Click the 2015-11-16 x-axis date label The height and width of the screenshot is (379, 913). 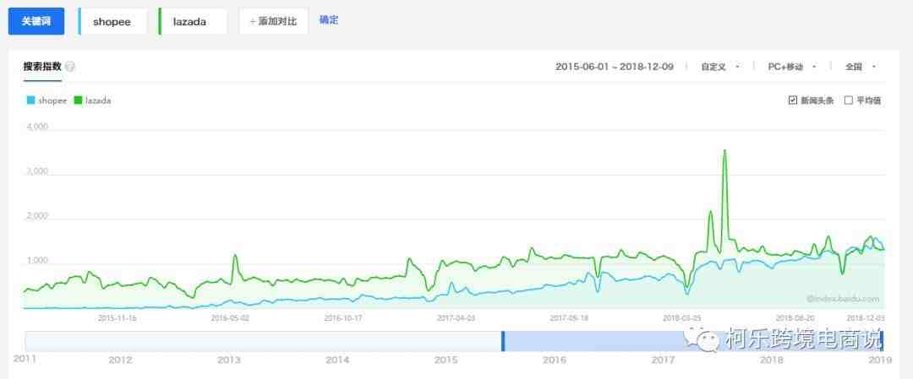tap(117, 318)
